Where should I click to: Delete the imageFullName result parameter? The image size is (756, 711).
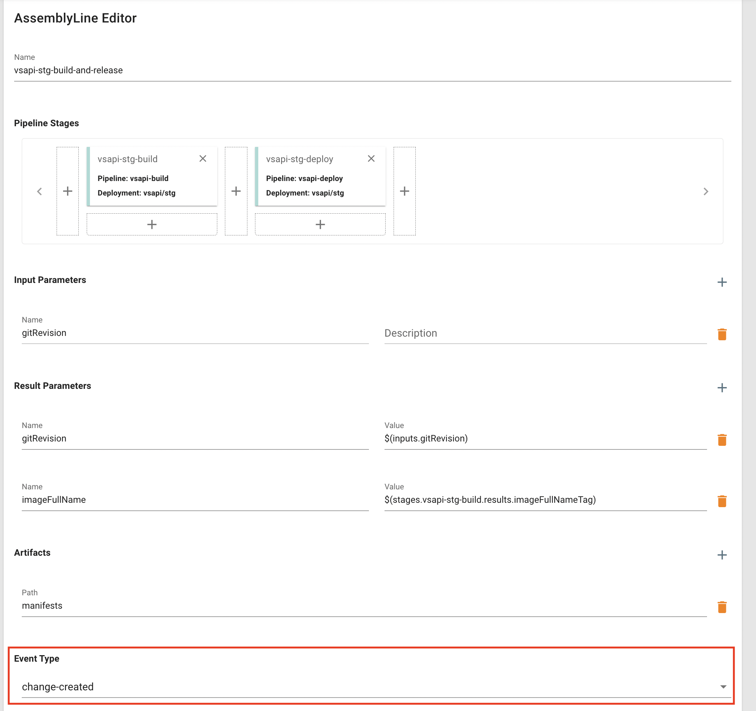tap(722, 501)
